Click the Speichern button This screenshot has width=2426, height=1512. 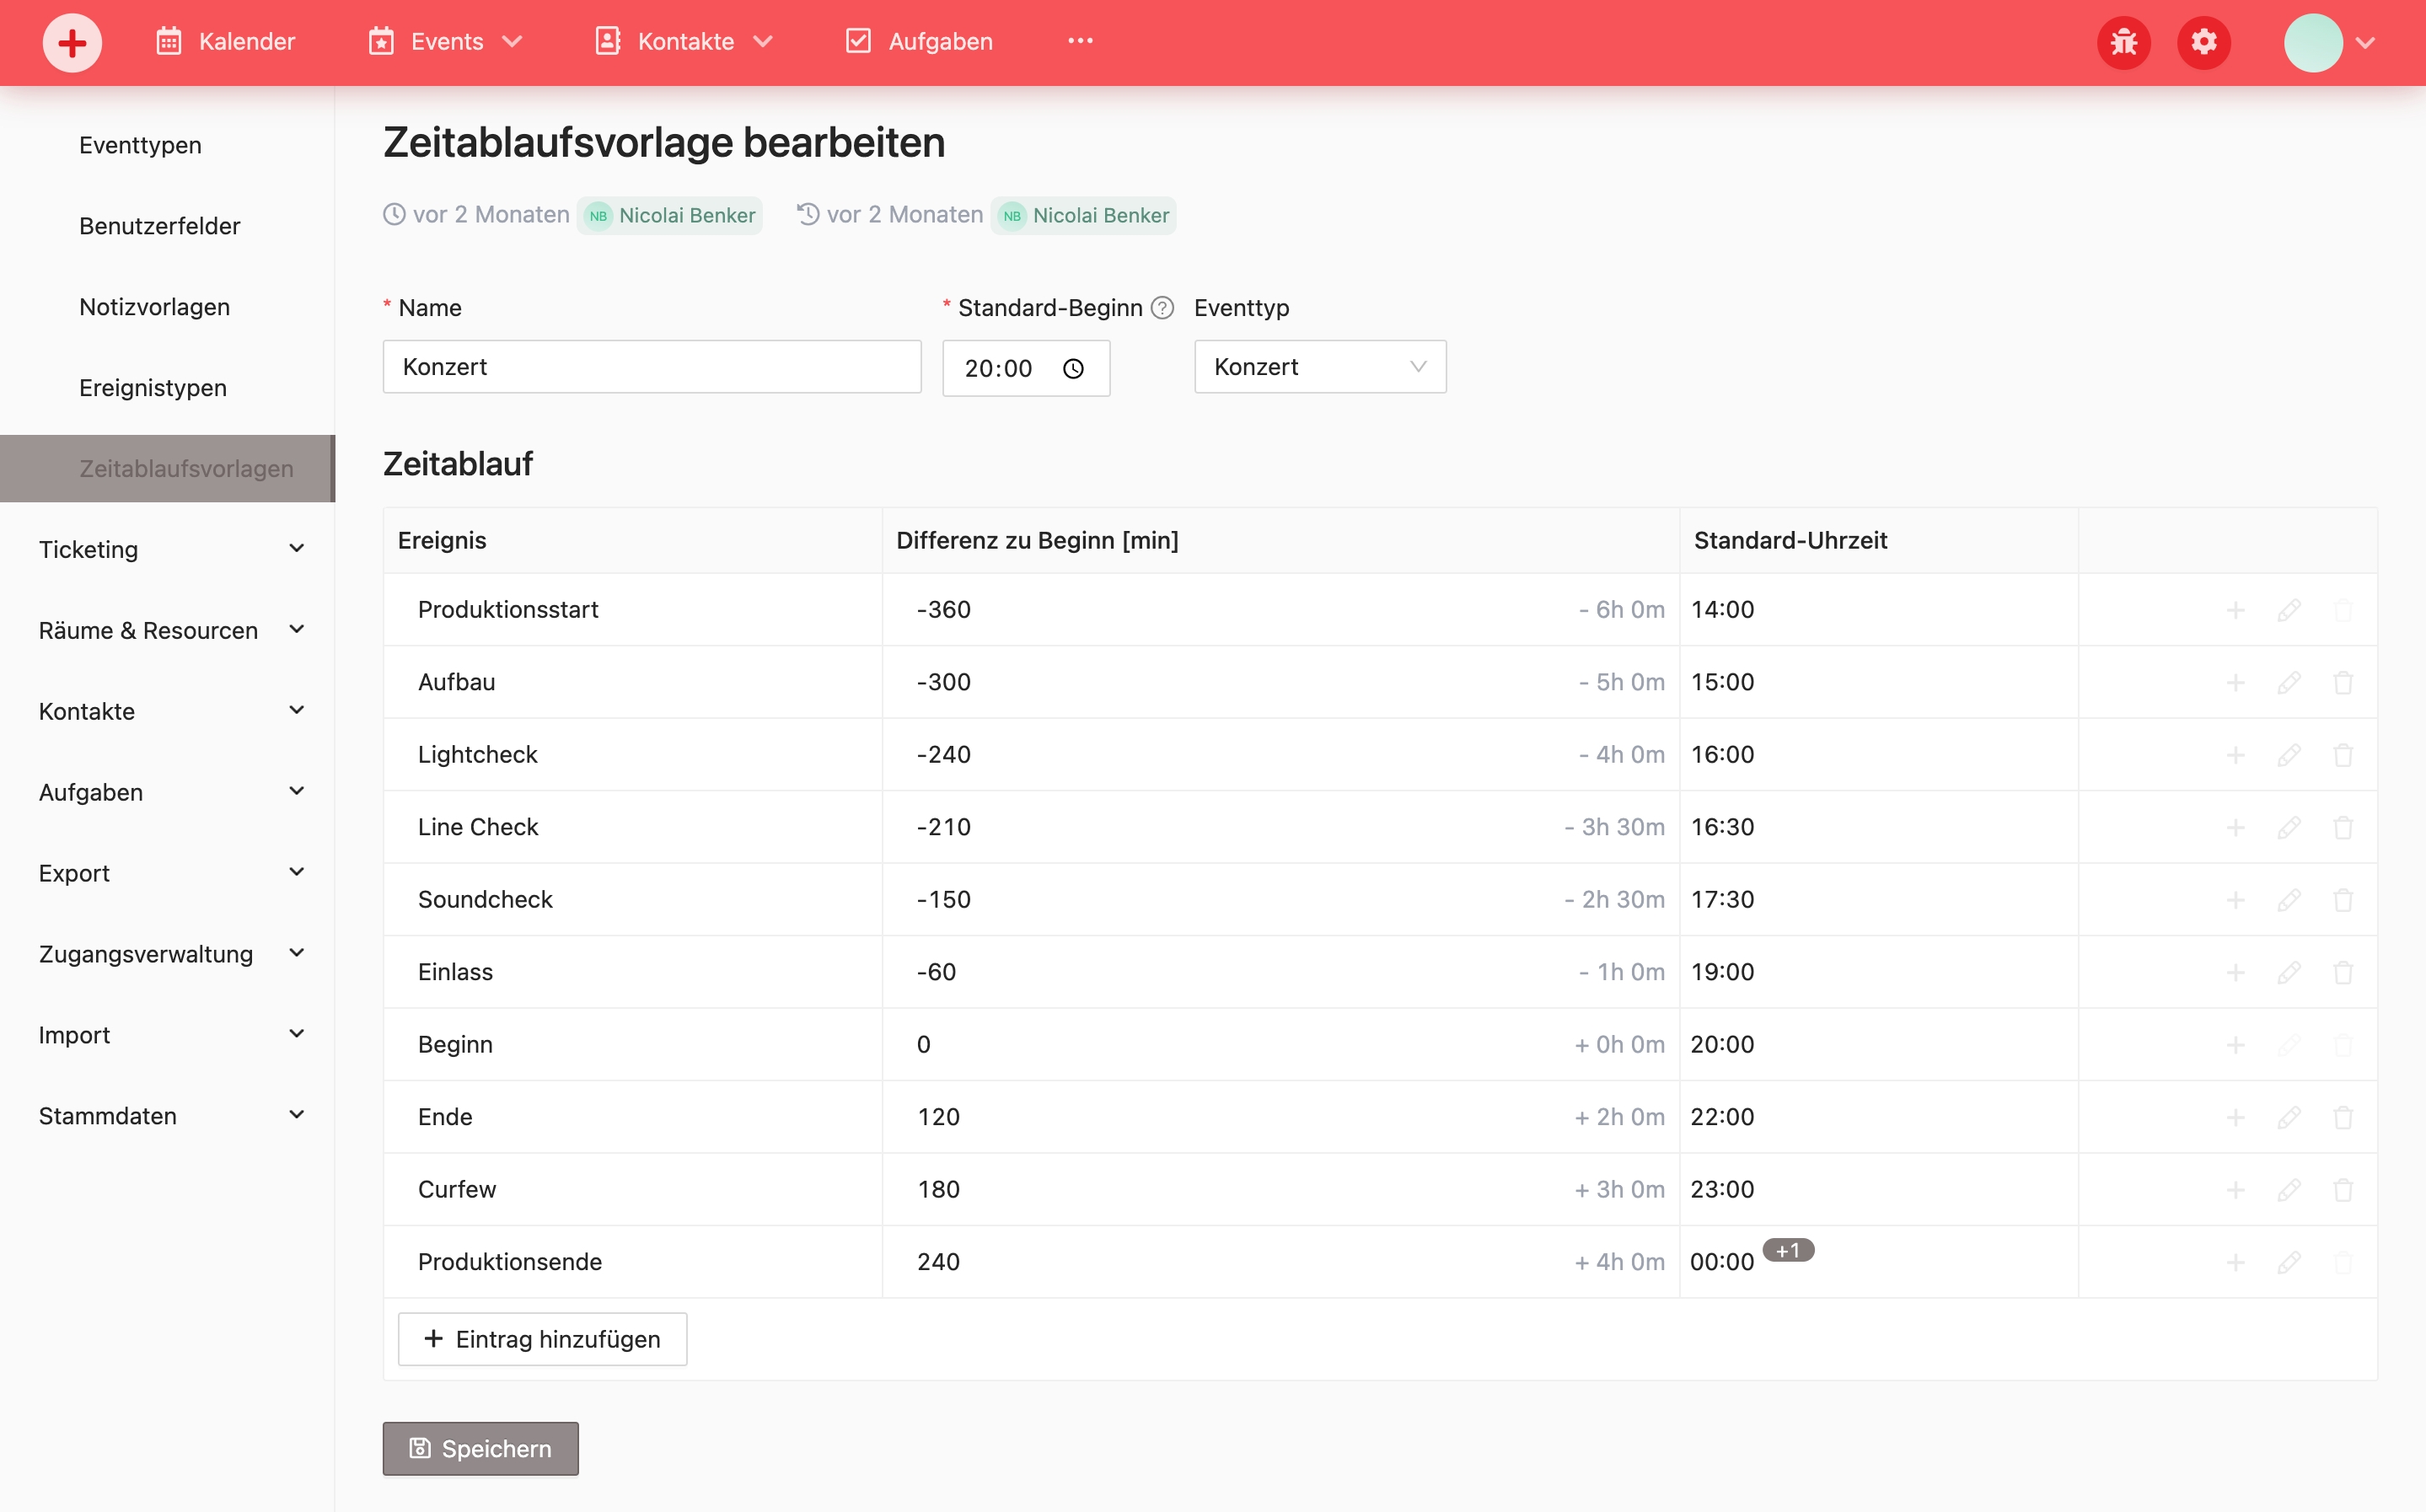pyautogui.click(x=480, y=1448)
